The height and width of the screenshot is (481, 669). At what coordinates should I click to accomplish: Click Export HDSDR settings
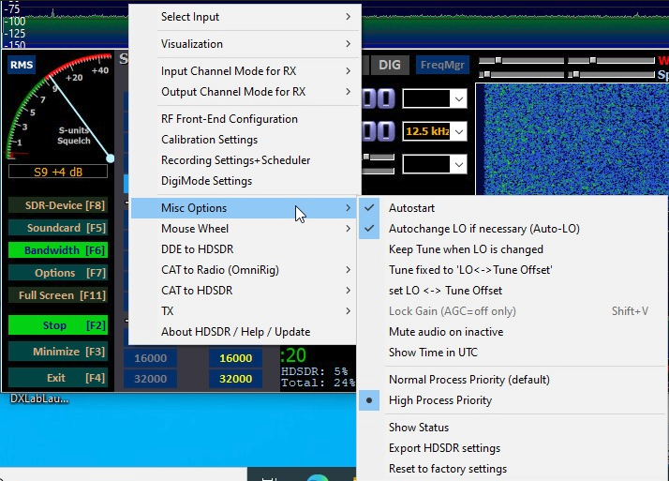point(513,448)
